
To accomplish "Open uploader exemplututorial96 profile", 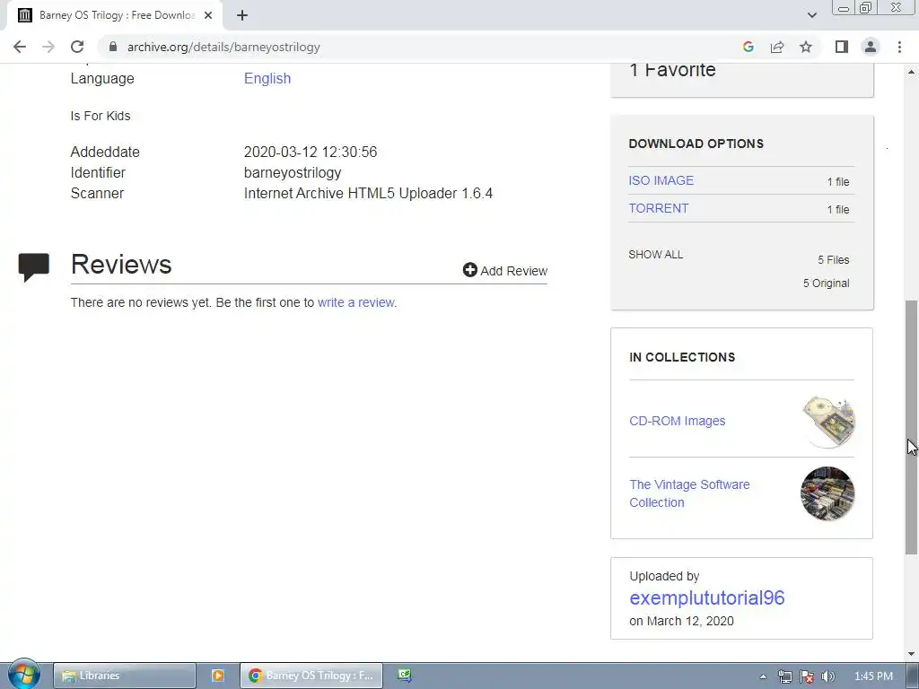I will coord(707,597).
